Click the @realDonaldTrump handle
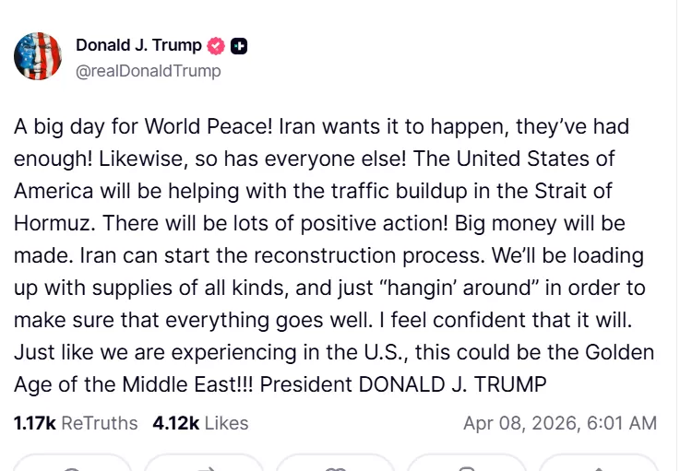This screenshot has width=692, height=471. point(149,70)
